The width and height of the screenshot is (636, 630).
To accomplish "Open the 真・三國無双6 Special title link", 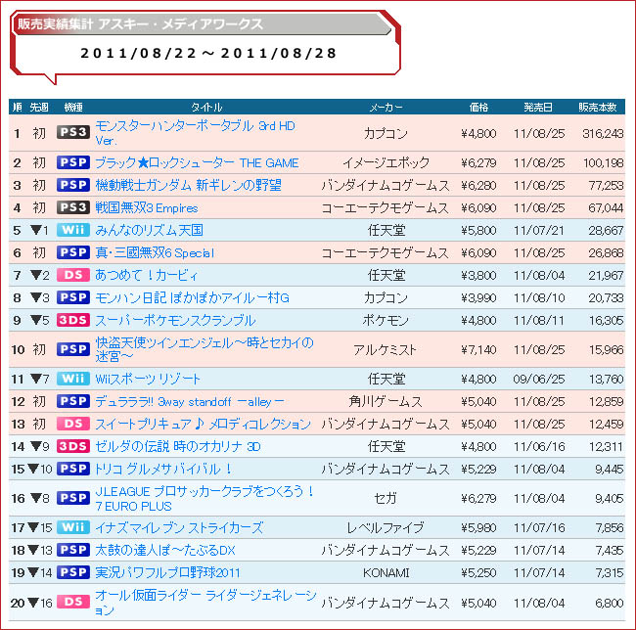I will pos(155,253).
